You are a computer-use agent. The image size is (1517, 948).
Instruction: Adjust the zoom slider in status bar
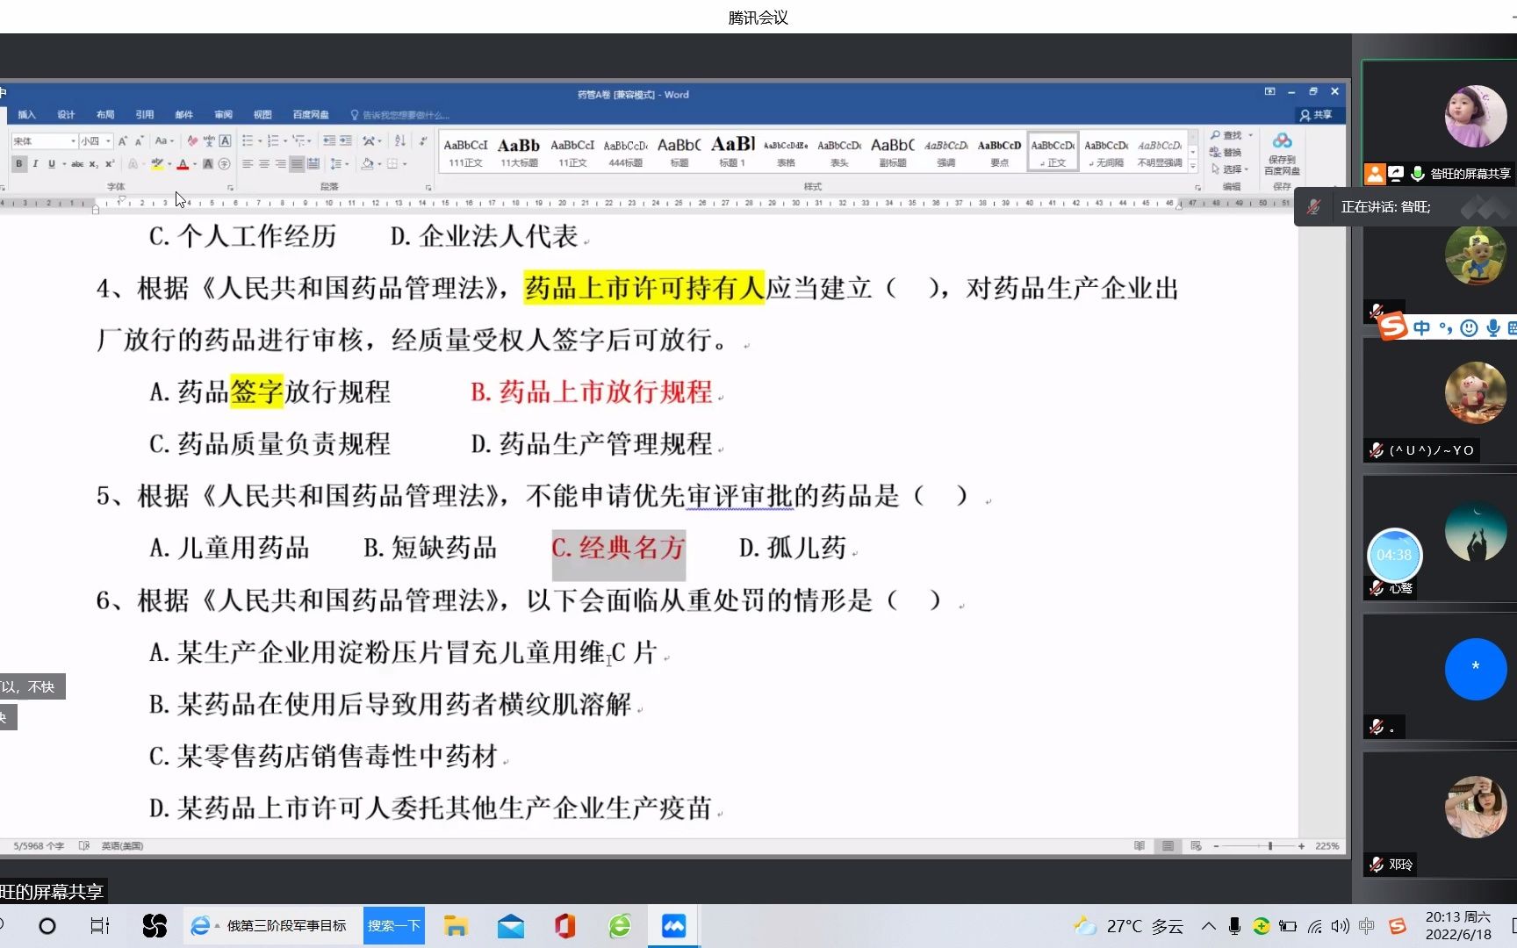point(1269,846)
